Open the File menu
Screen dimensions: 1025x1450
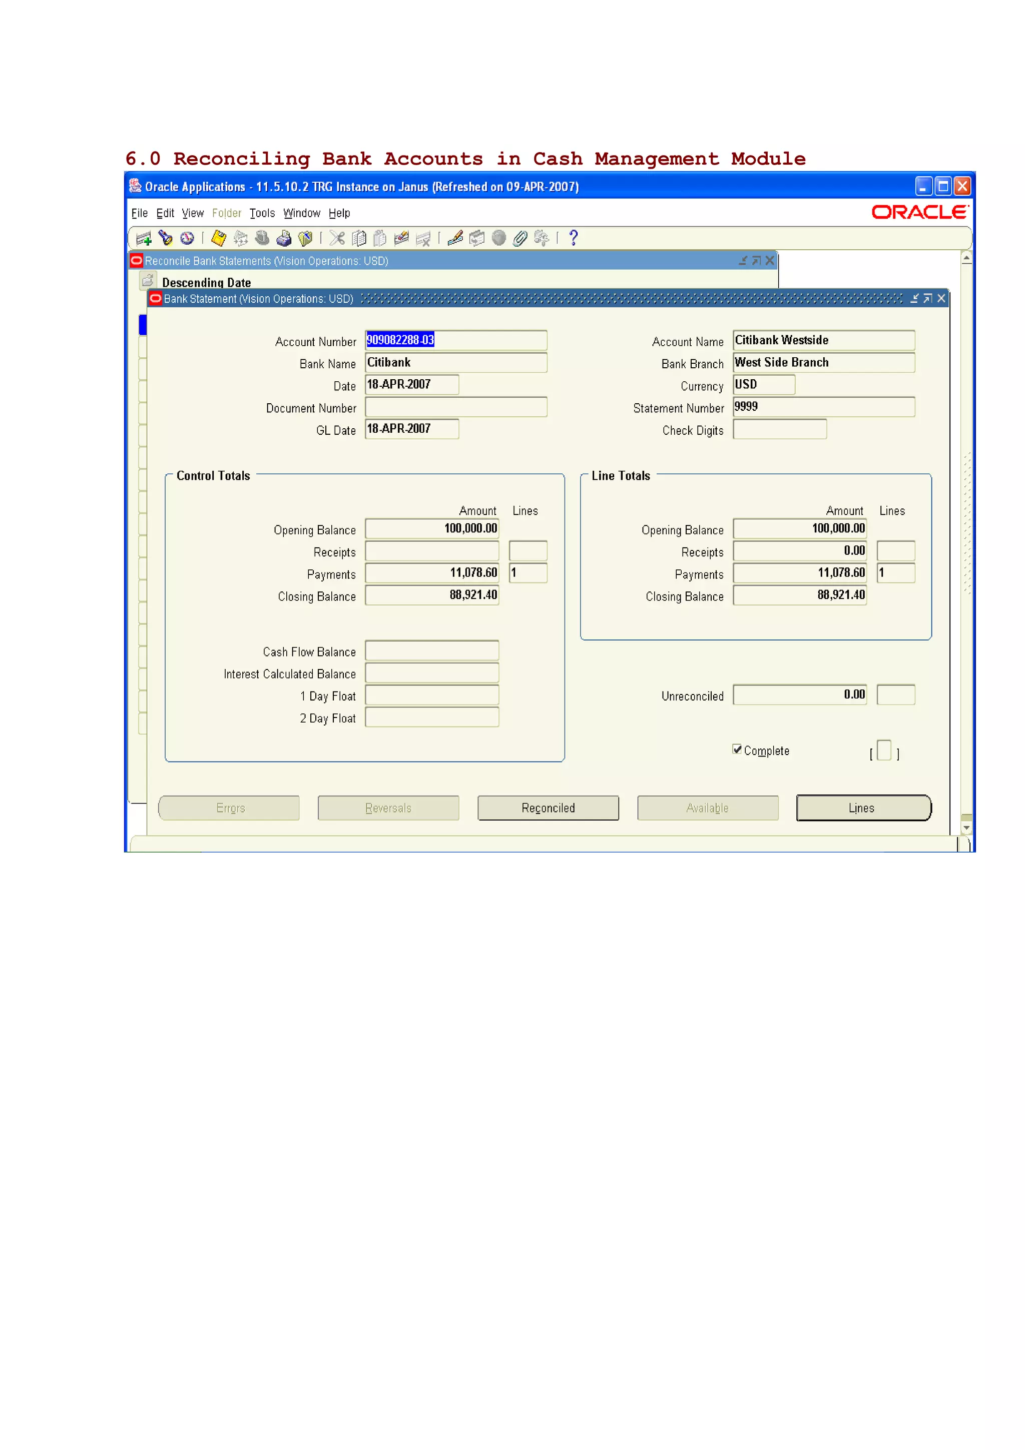tap(140, 214)
